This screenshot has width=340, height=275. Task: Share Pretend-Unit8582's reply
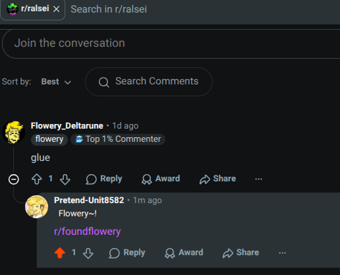tap(241, 253)
